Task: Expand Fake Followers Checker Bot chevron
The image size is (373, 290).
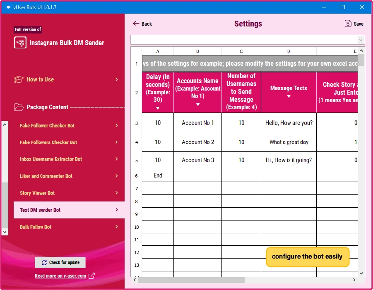Action: (117, 142)
